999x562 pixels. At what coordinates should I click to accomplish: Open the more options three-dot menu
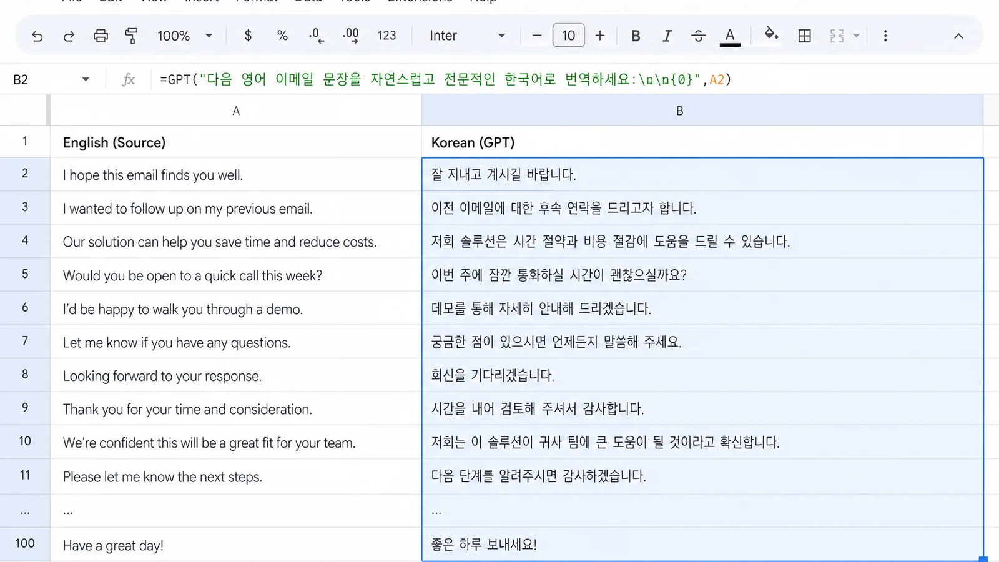coord(885,36)
